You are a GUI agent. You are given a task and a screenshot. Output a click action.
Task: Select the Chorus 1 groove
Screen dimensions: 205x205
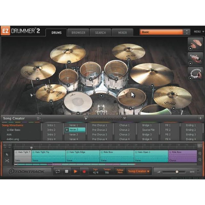pyautogui.click(x=124, y=125)
